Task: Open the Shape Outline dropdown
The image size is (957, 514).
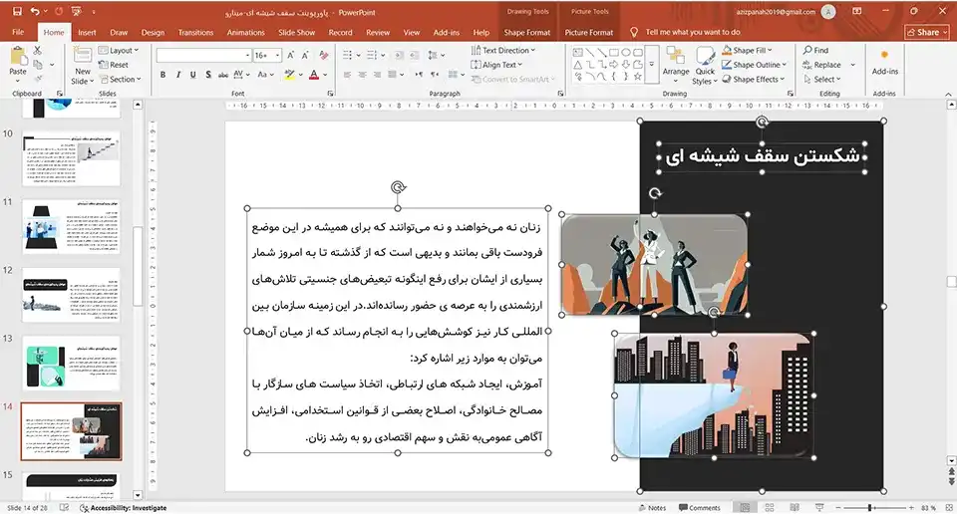Action: click(x=755, y=65)
